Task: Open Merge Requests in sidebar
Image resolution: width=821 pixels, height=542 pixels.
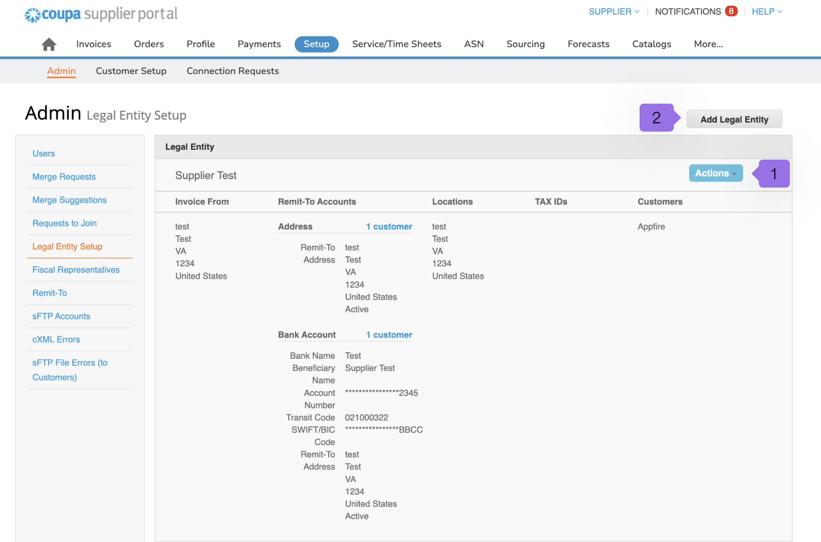Action: click(x=64, y=177)
